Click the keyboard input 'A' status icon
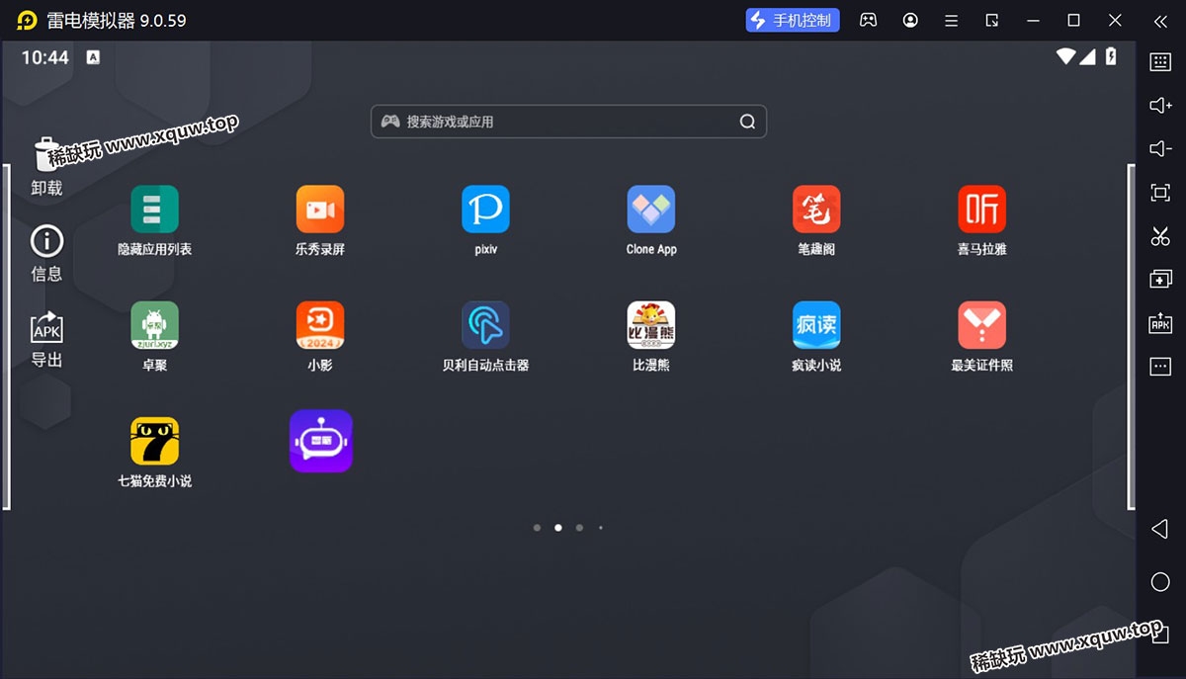This screenshot has width=1186, height=679. pyautogui.click(x=93, y=57)
